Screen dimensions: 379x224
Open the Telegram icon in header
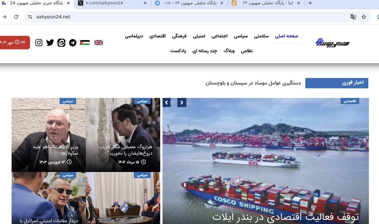pyautogui.click(x=73, y=43)
